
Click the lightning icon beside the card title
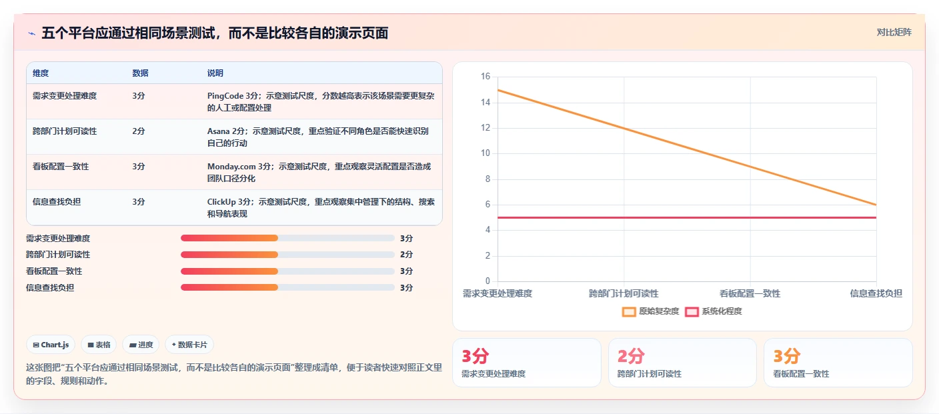coord(31,33)
